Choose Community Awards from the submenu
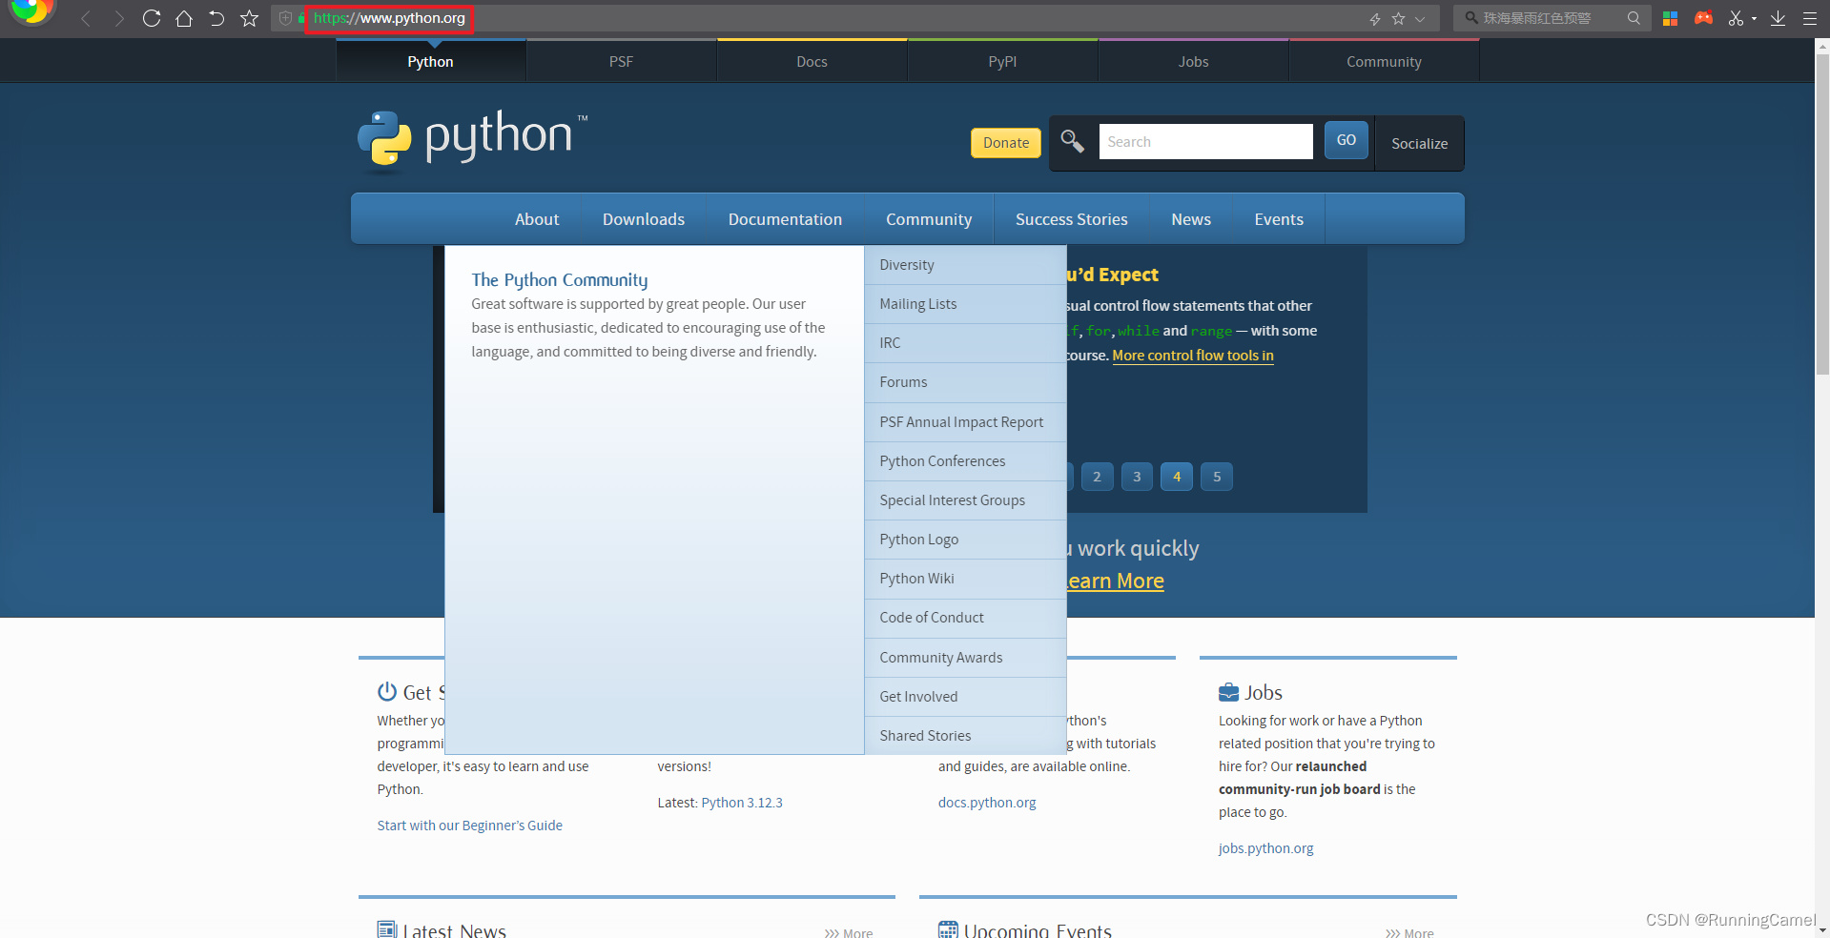Viewport: 1830px width, 938px height. tap(965, 658)
